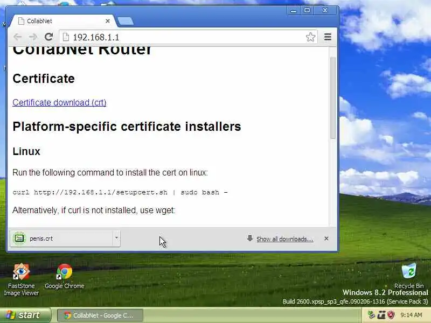Click Platform-specific certificate installers heading
Viewport: 431px width, 323px height.
tap(127, 127)
